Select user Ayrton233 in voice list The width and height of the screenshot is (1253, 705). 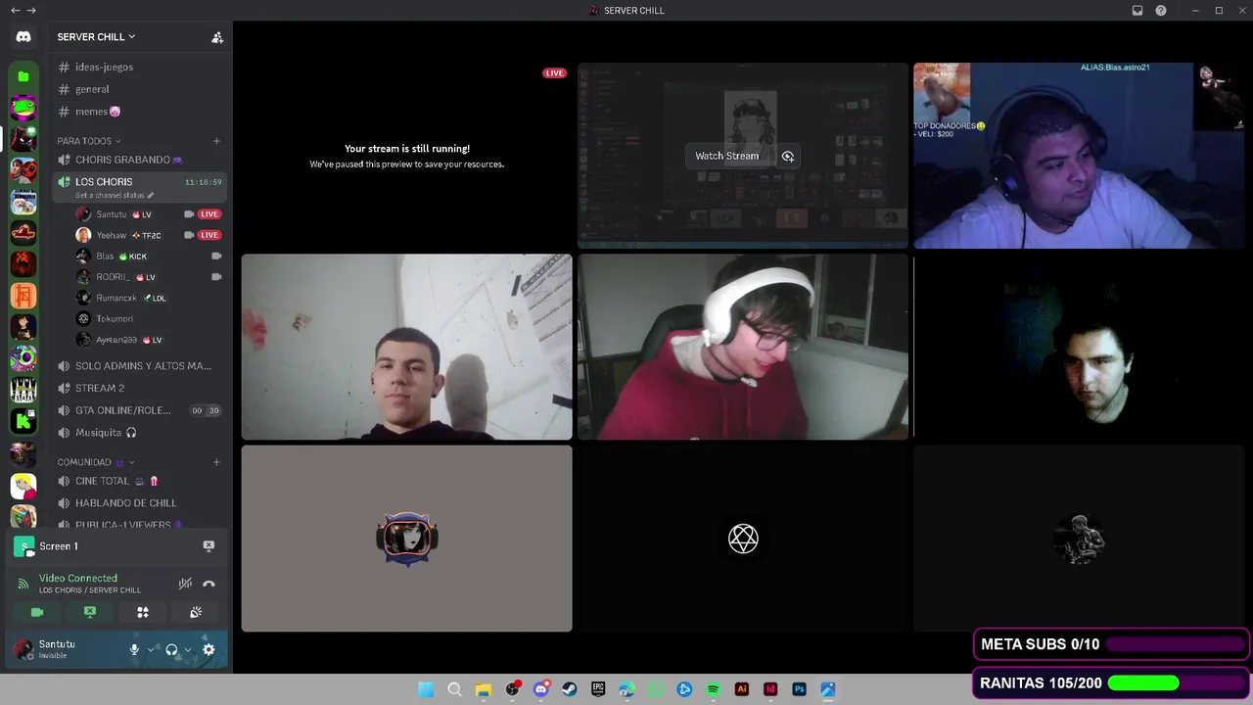tap(147, 340)
